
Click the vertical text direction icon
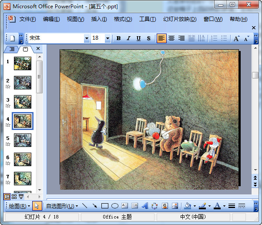[201, 38]
